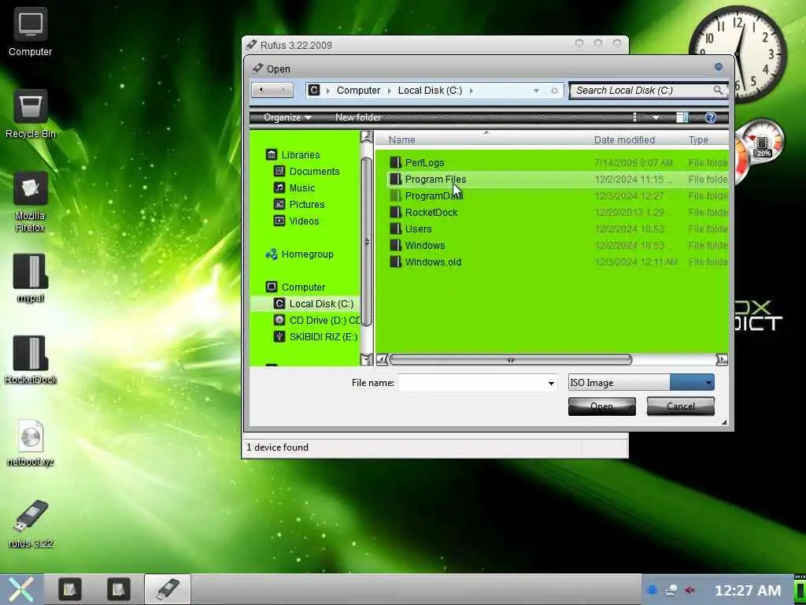Select Computer in the navigation pane

tap(296, 287)
